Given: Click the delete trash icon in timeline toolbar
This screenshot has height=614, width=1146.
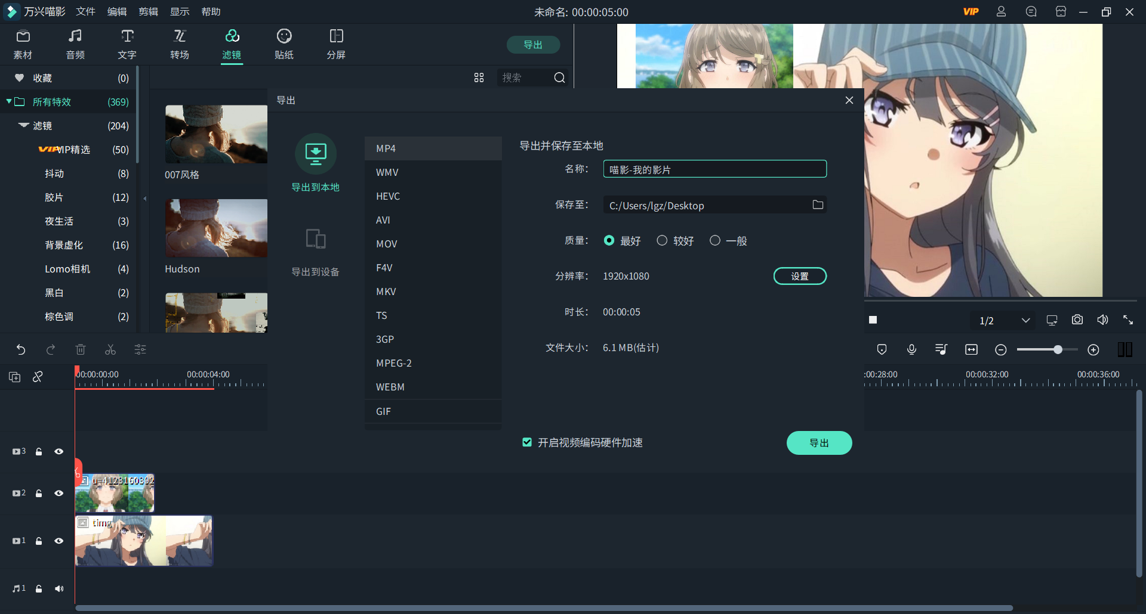Looking at the screenshot, I should 81,350.
